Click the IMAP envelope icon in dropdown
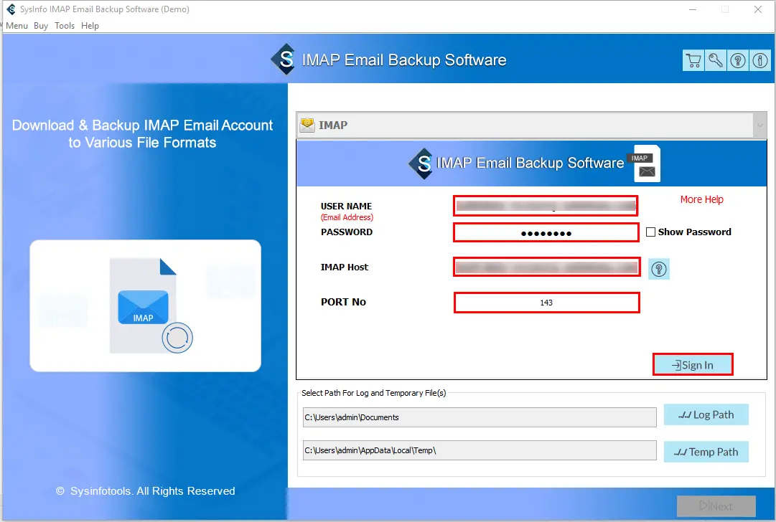 [x=307, y=125]
